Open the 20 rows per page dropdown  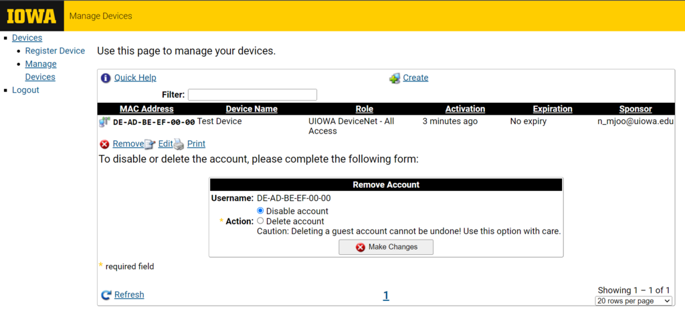(x=633, y=301)
